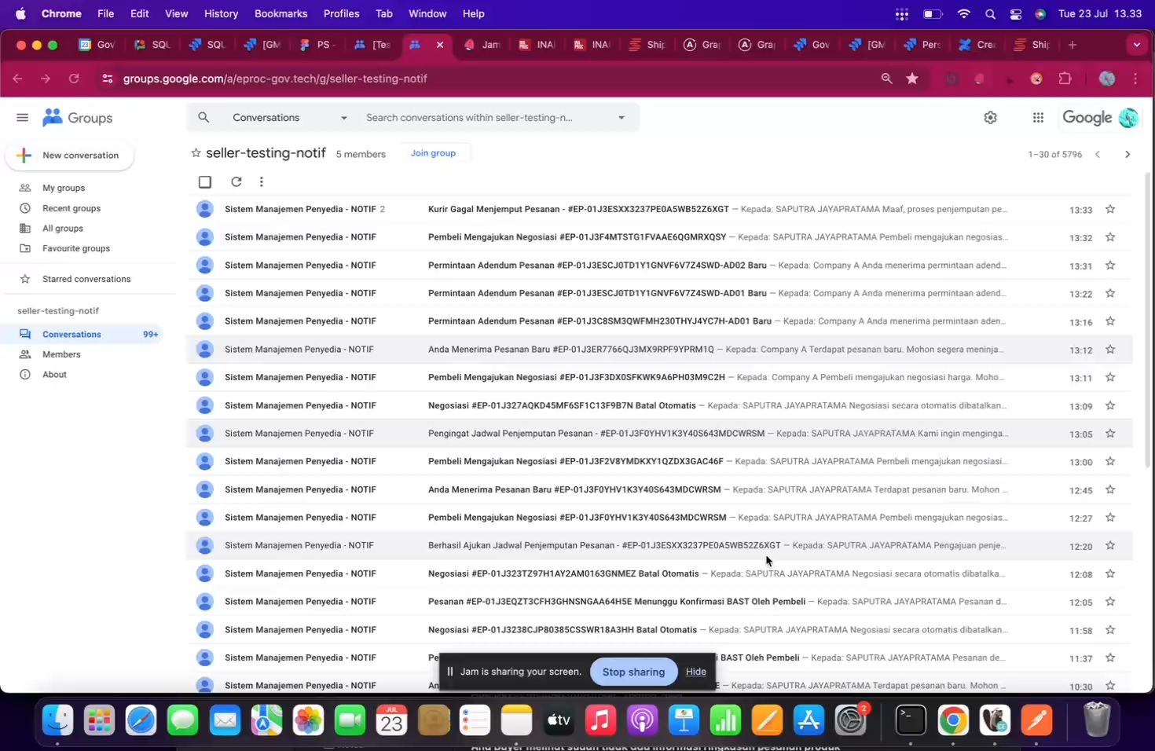The height and width of the screenshot is (751, 1155).
Task: Open the hamburger navigation menu
Action: point(22,116)
